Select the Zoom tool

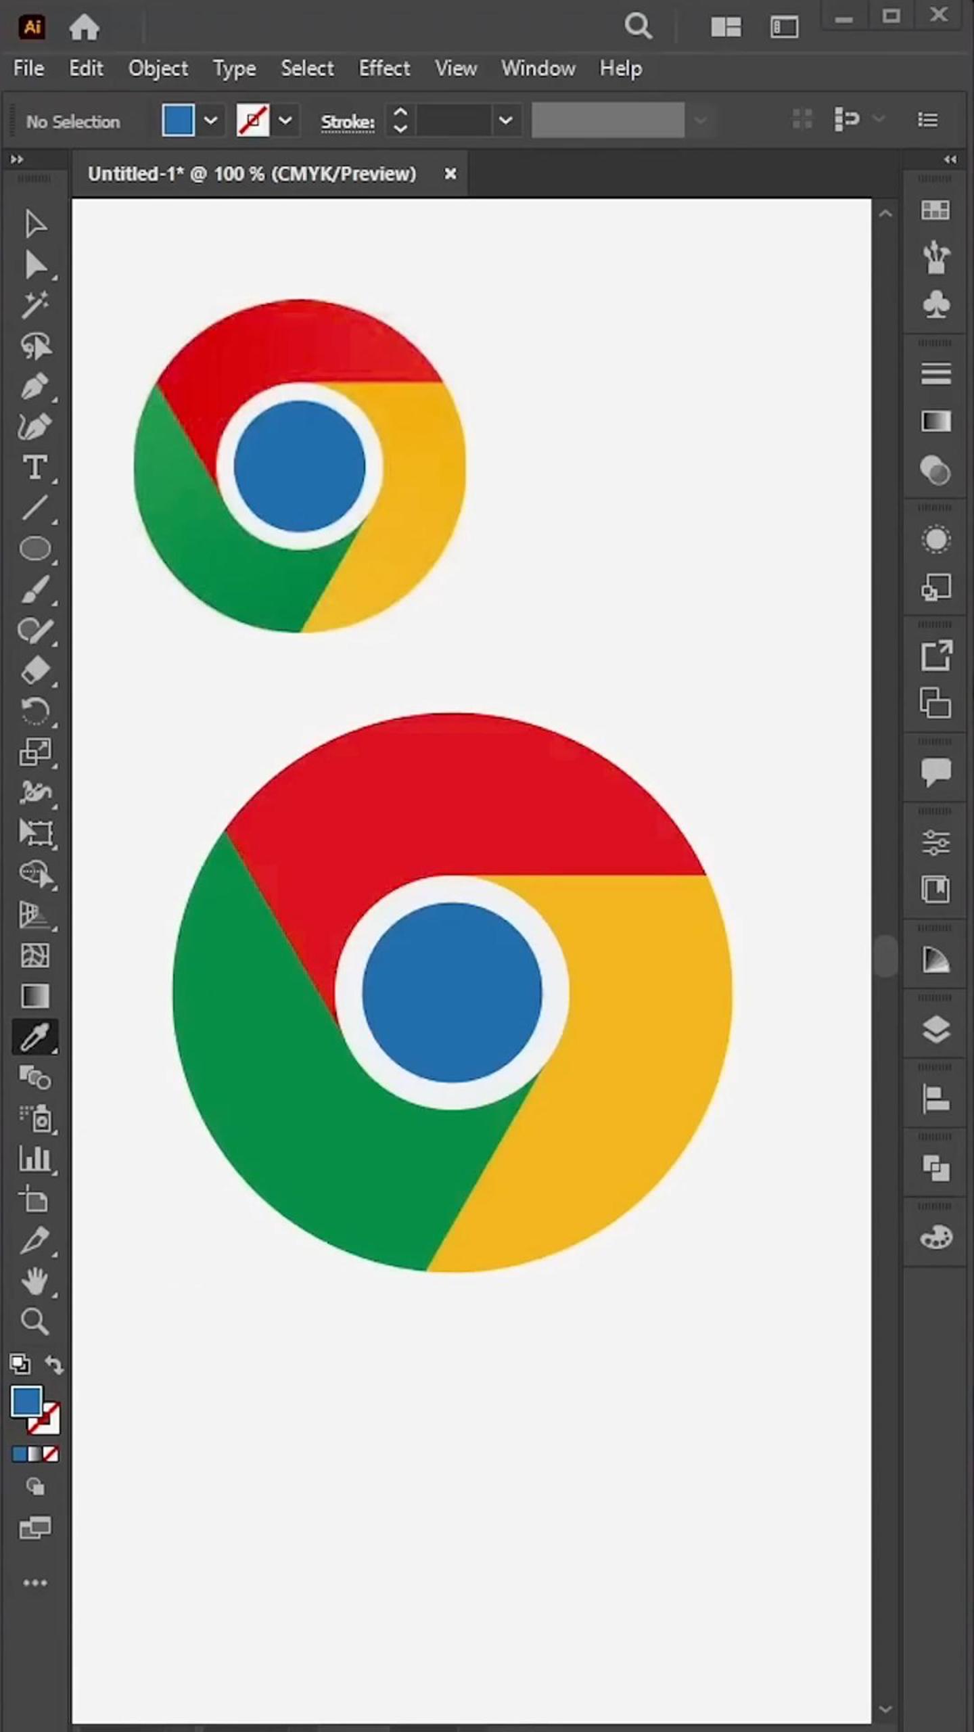tap(35, 1321)
